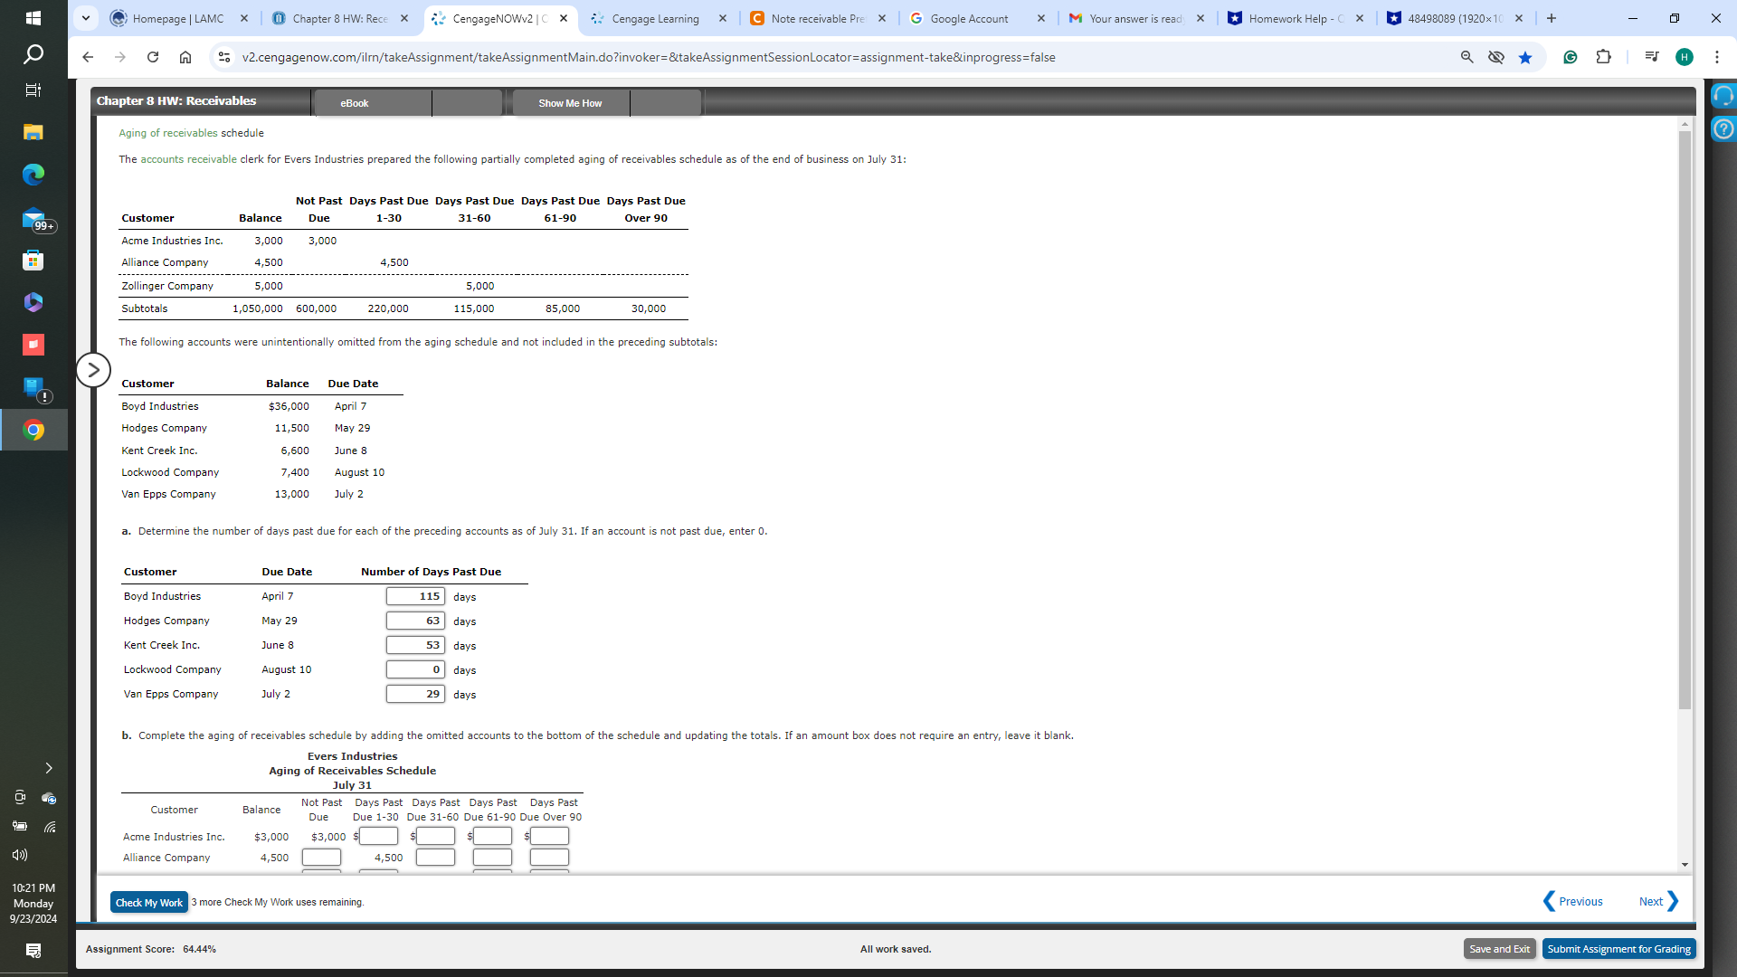Viewport: 1737px width, 977px height.
Task: Open the blue help question mark icon
Action: (x=1723, y=129)
